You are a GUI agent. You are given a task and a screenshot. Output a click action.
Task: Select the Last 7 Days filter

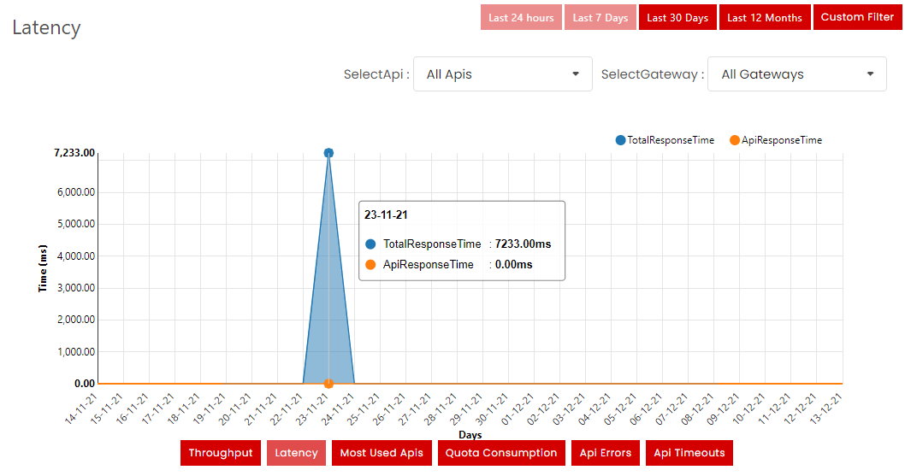pyautogui.click(x=600, y=17)
